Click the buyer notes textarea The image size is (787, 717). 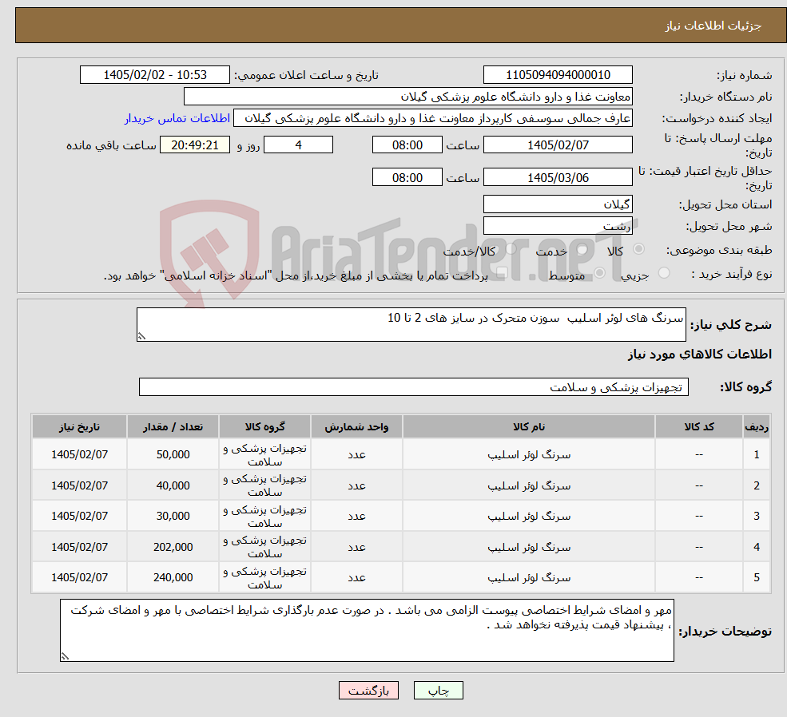coord(367,630)
